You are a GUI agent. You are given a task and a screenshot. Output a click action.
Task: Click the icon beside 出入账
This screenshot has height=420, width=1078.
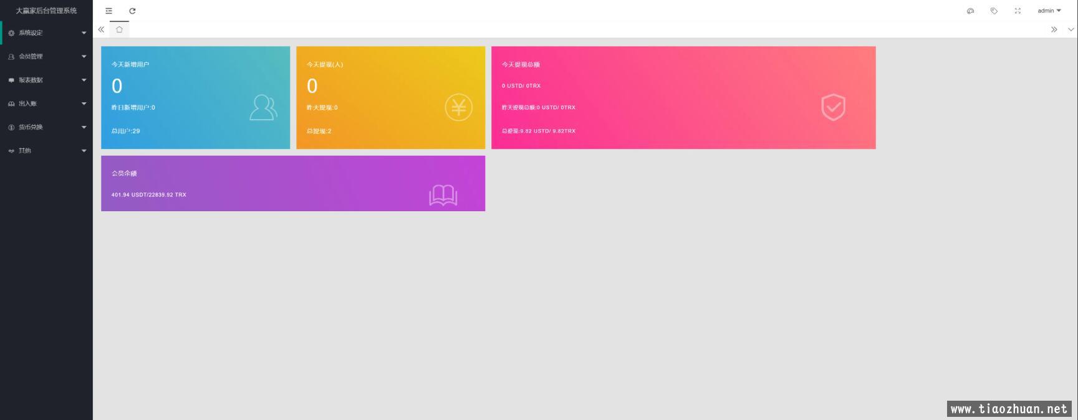11,104
